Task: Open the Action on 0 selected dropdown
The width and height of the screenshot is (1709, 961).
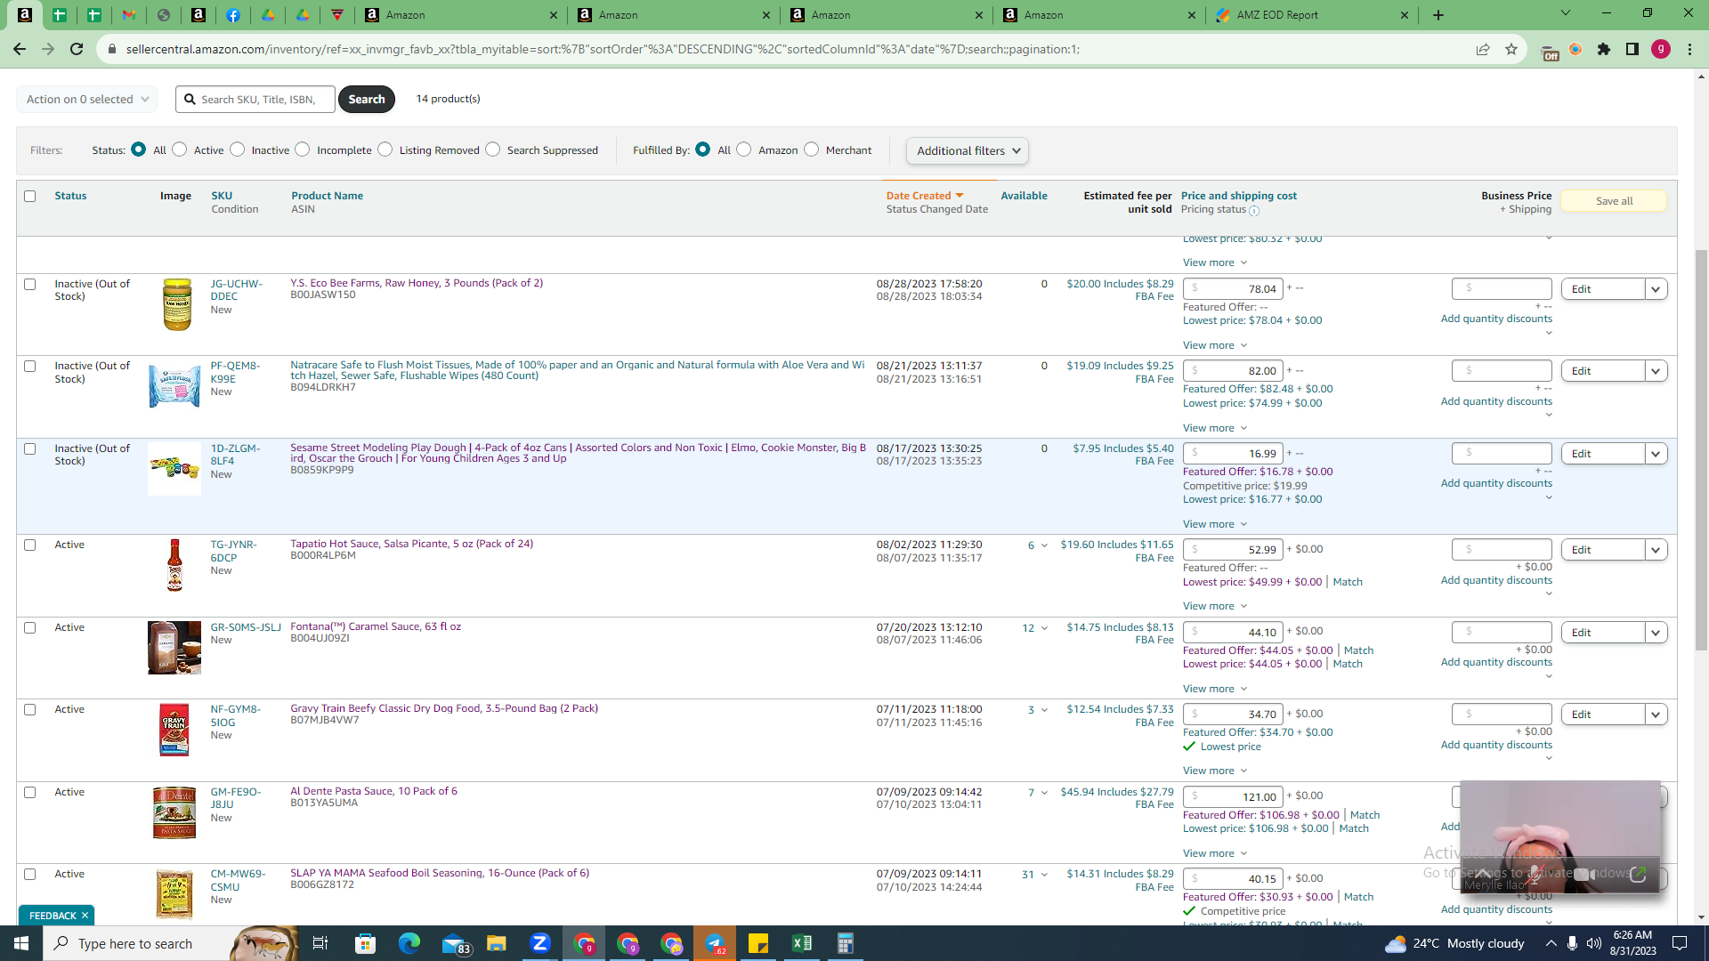Action: point(87,99)
